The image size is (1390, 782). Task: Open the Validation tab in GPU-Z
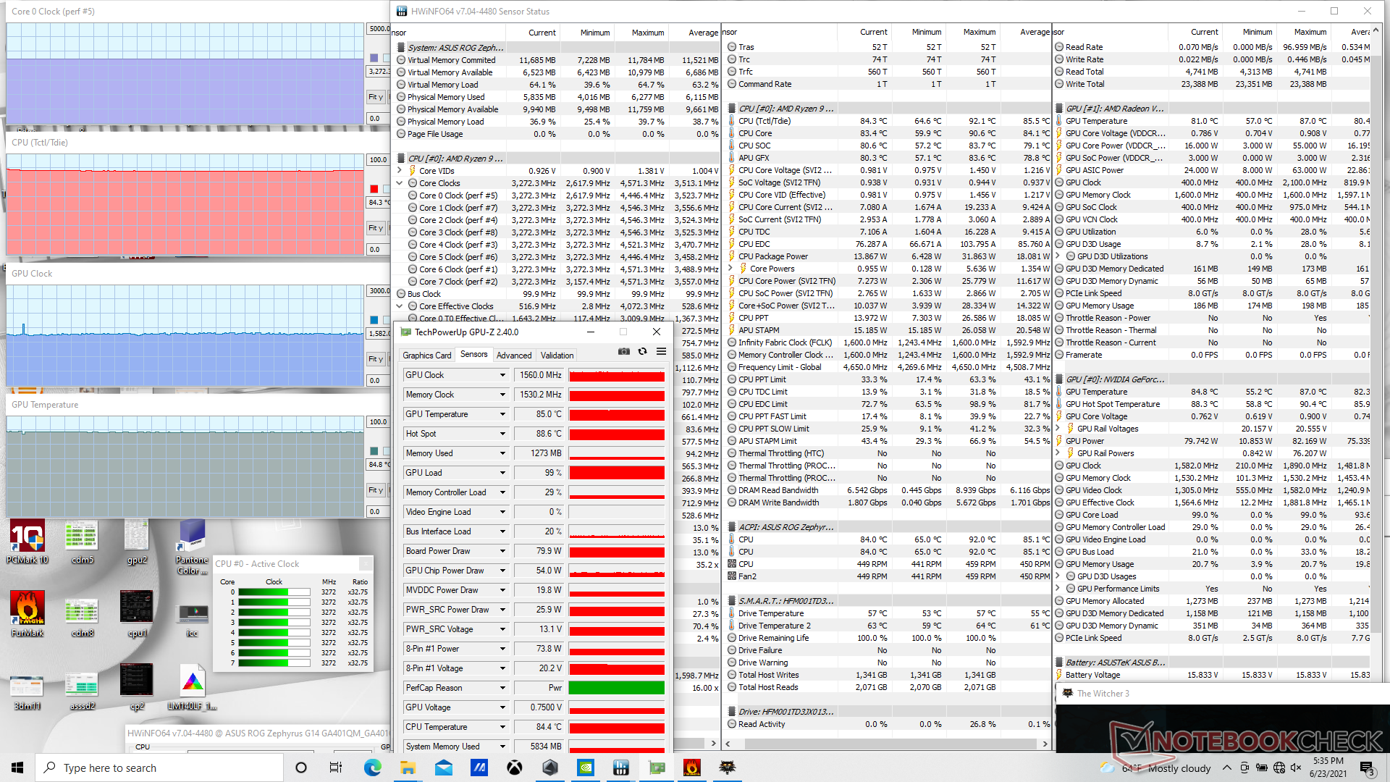(557, 355)
